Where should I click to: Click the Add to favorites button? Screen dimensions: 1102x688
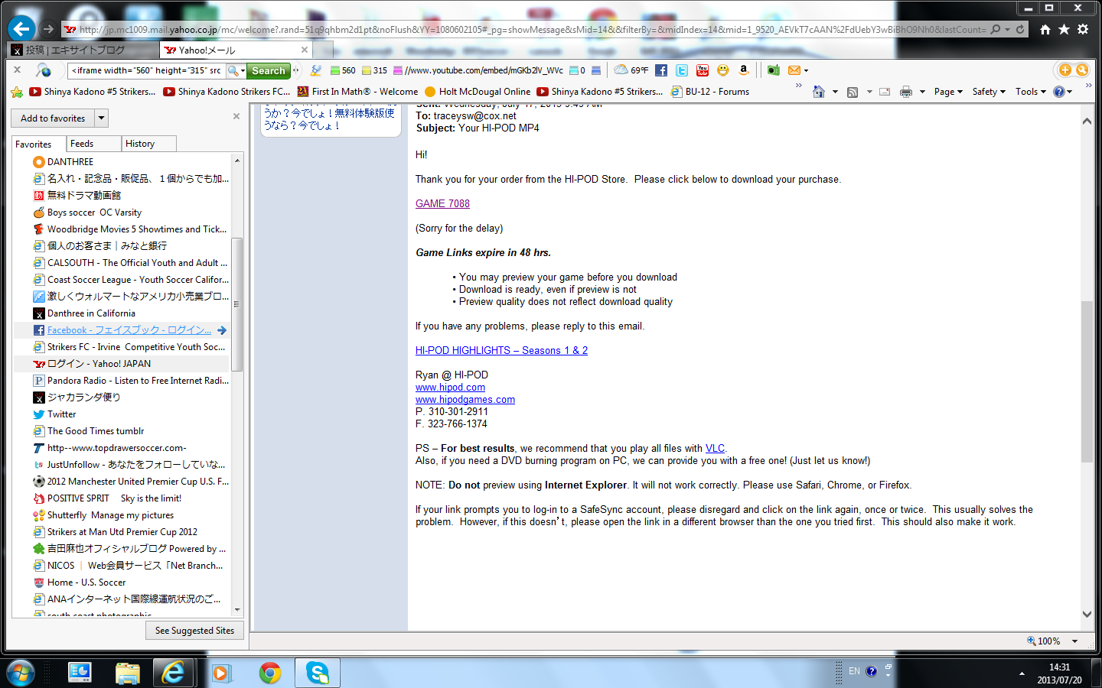pos(53,118)
